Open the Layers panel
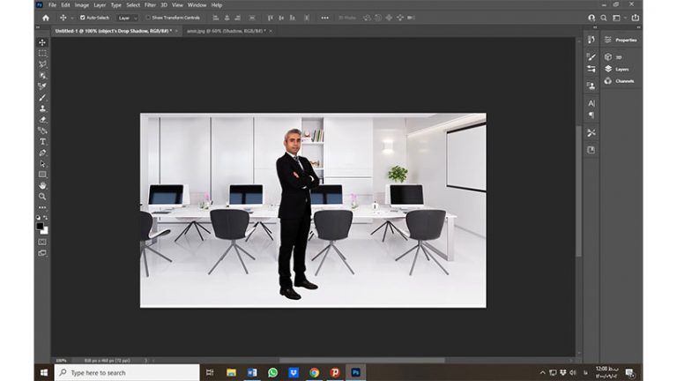The image size is (677, 381). tap(616, 69)
